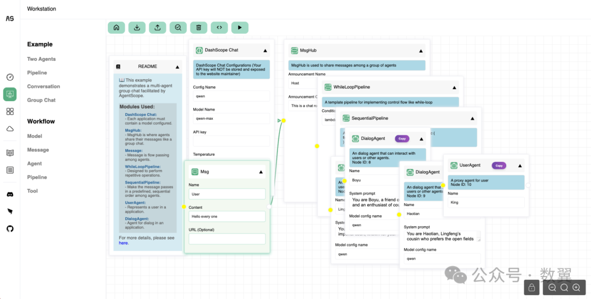Click the Haotian system prompt textarea
Screen dimensions: 591x299
click(x=443, y=236)
